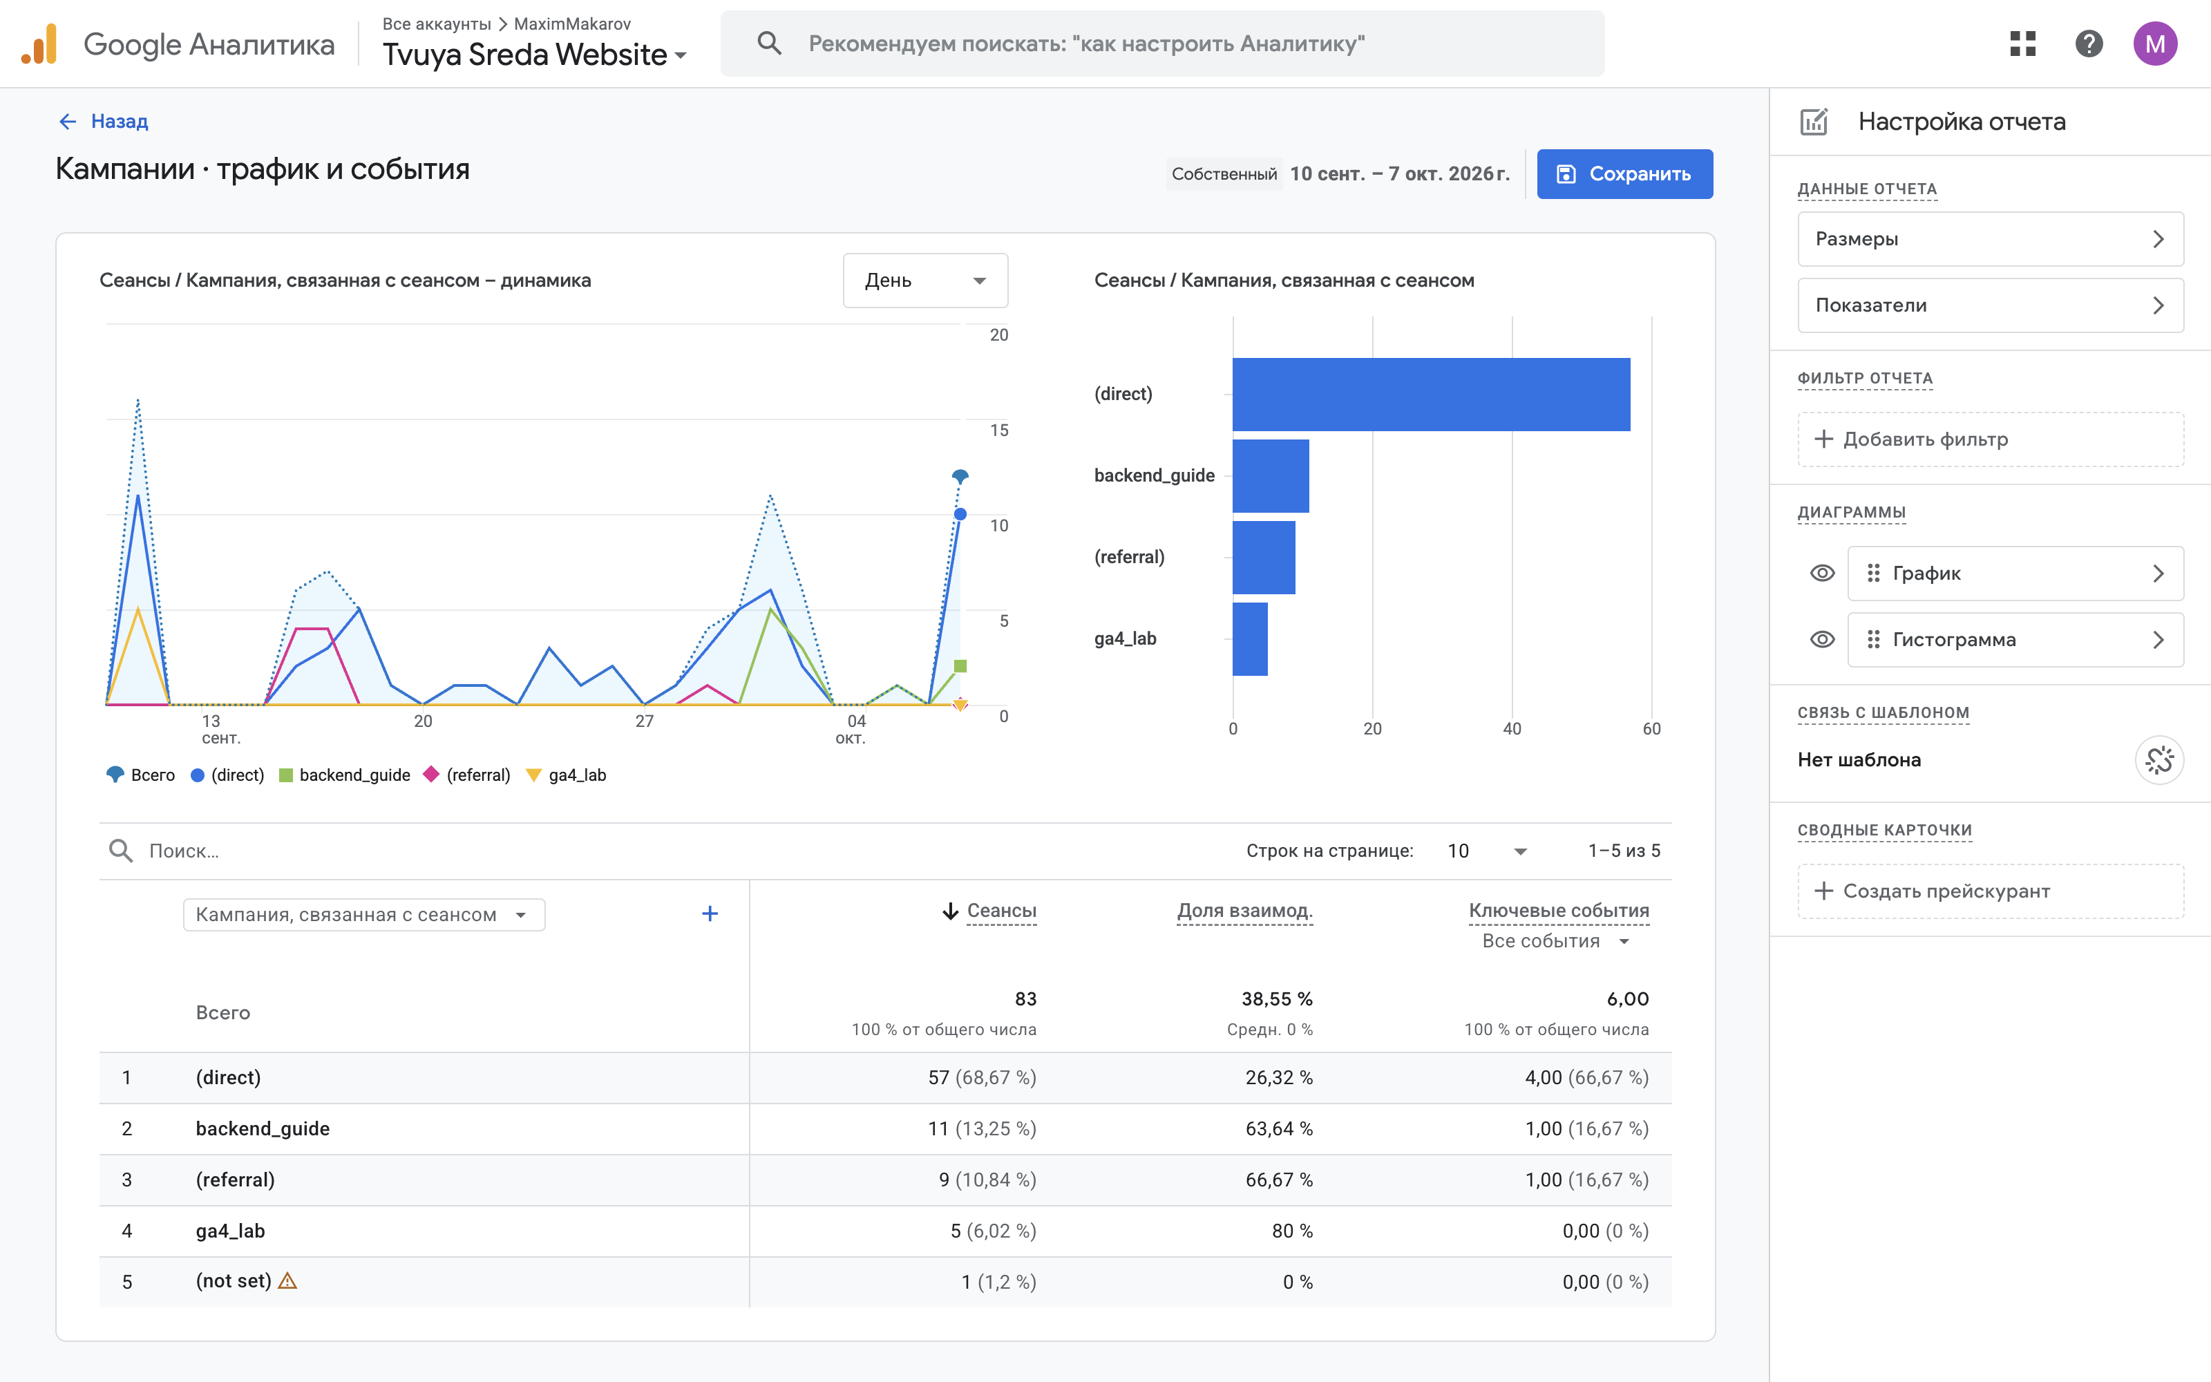Image resolution: width=2211 pixels, height=1382 pixels.
Task: Toggle the backend_guide series in legend
Action: [345, 775]
